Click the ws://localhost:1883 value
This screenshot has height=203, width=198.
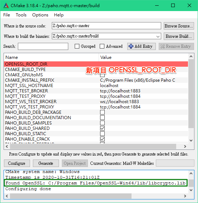pyautogui.click(x=119, y=102)
